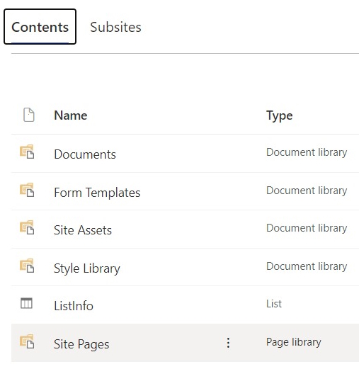Switch to the Subsites tab
Viewport: 359px width, 369px height.
pos(115,27)
